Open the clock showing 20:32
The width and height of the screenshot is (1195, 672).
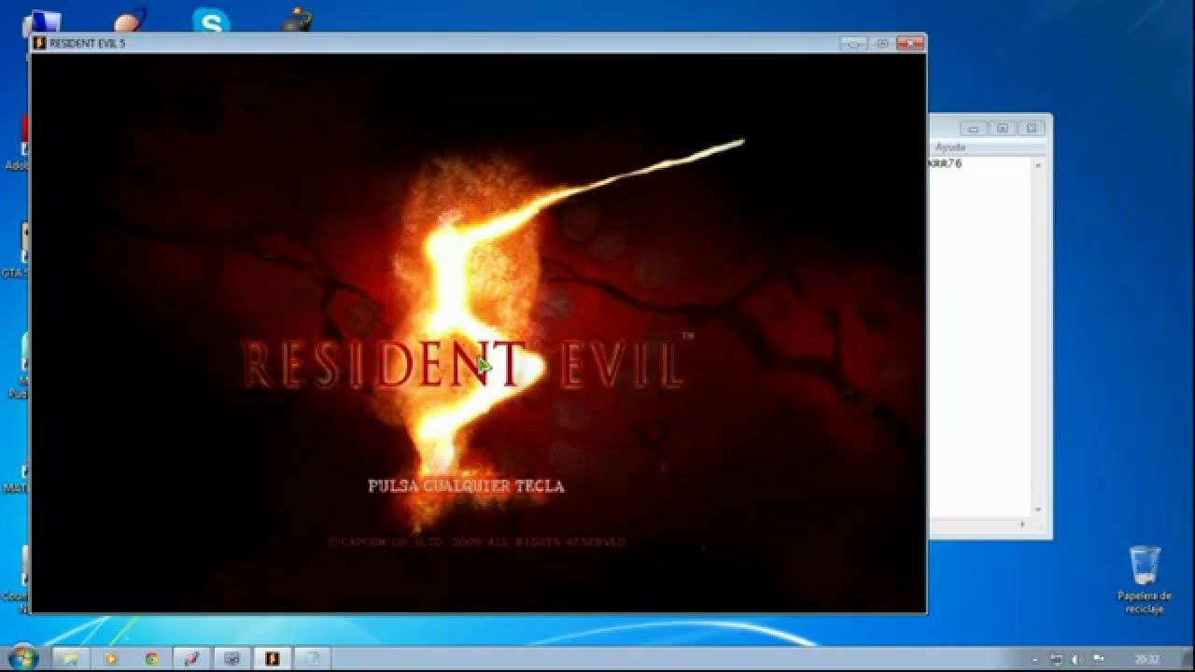pos(1146,658)
